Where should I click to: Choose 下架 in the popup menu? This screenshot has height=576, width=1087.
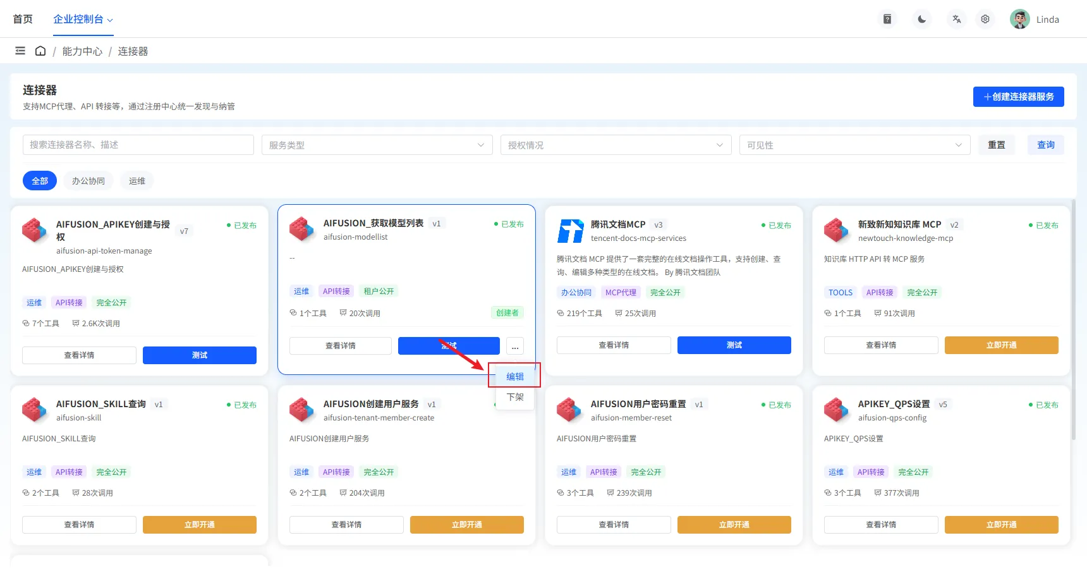click(515, 397)
